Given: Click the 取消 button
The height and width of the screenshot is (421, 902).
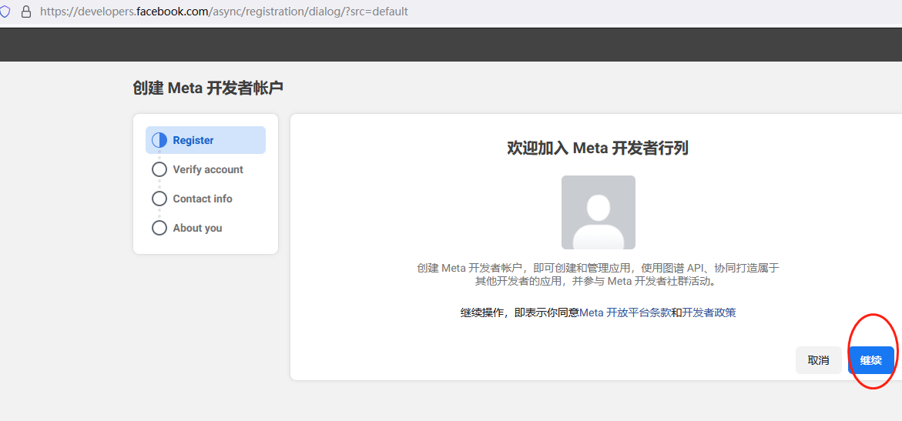Looking at the screenshot, I should (819, 360).
